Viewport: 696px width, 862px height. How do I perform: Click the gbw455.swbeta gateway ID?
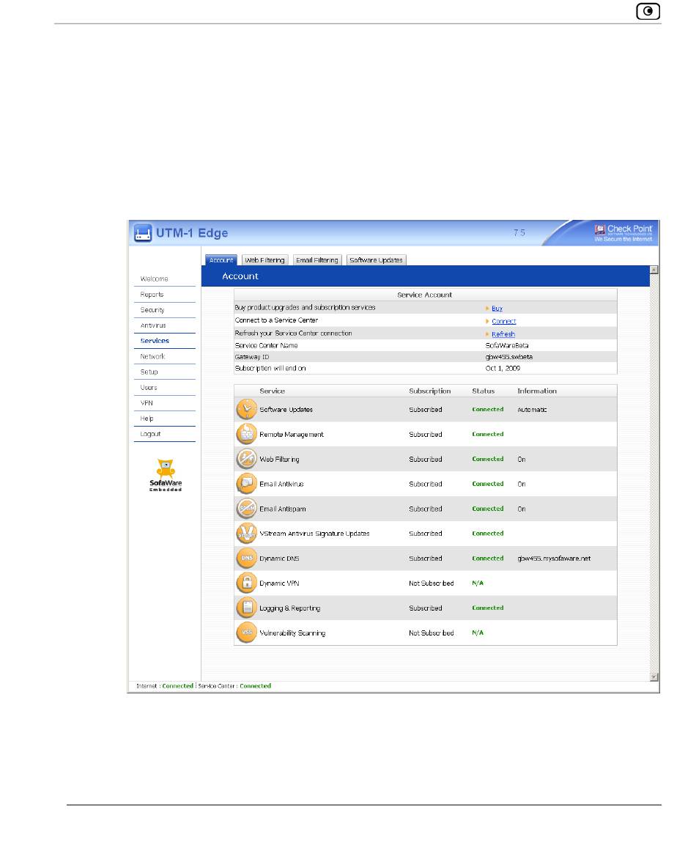[x=508, y=357]
